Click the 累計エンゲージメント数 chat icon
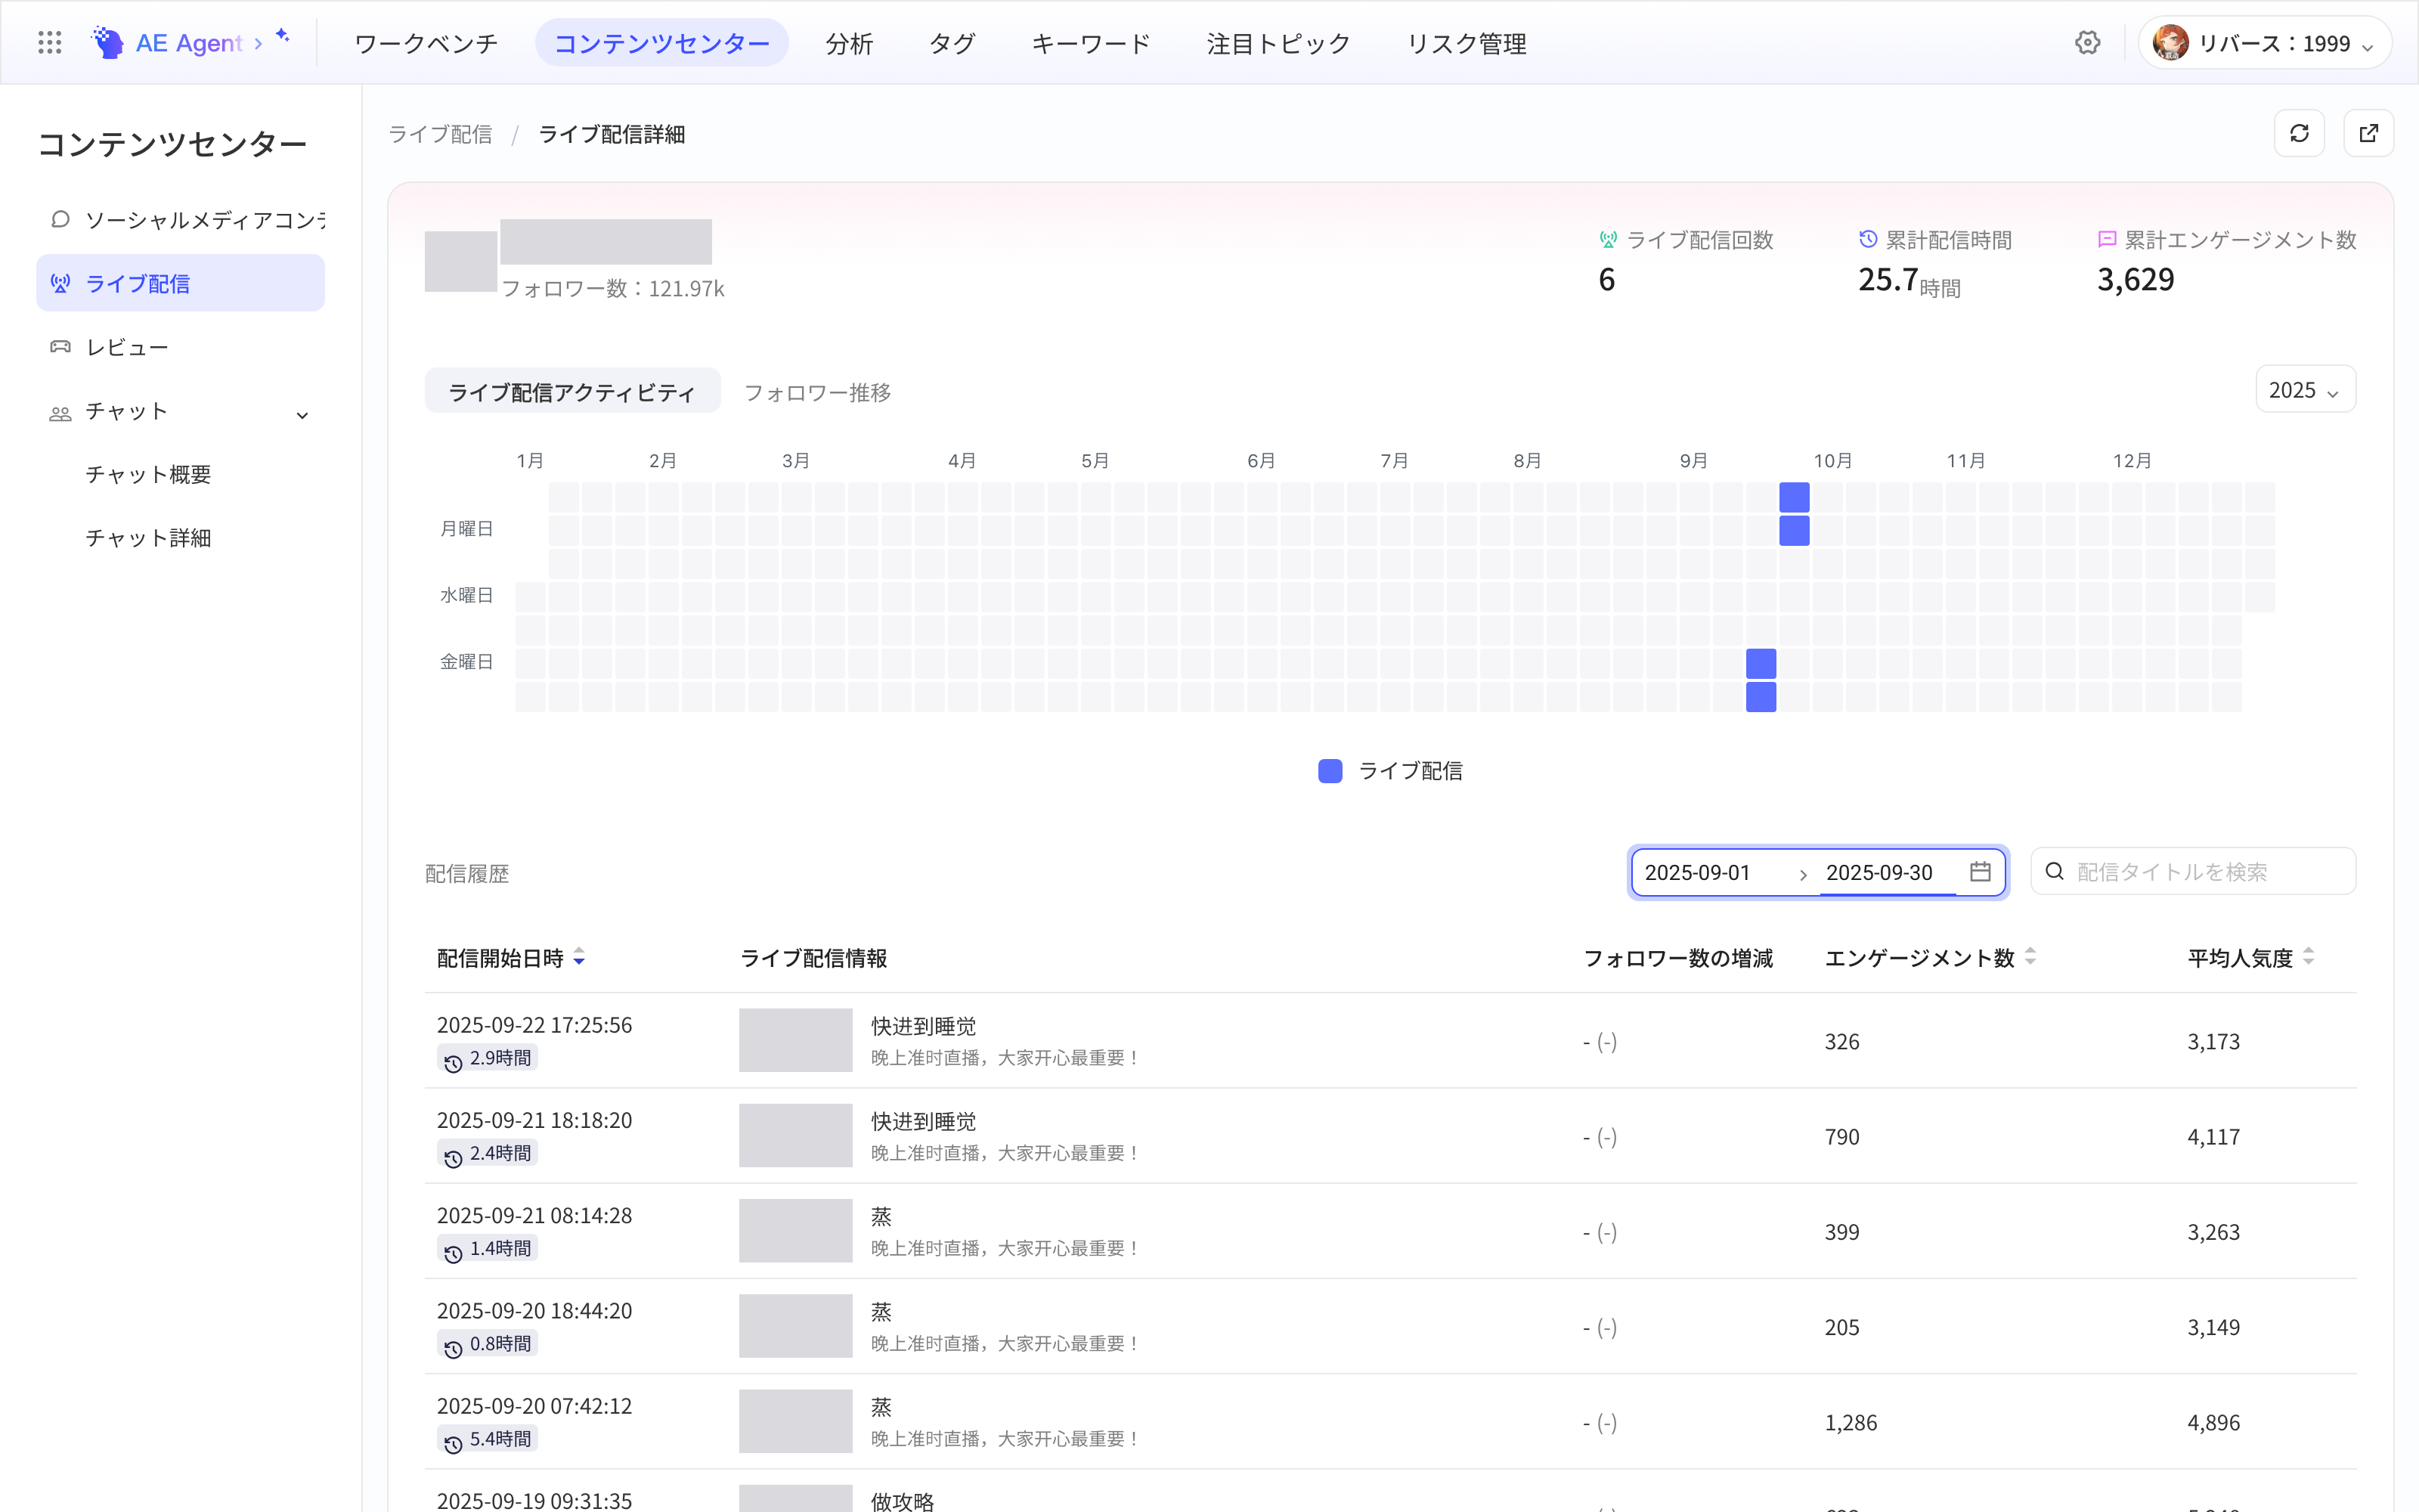 point(2106,239)
